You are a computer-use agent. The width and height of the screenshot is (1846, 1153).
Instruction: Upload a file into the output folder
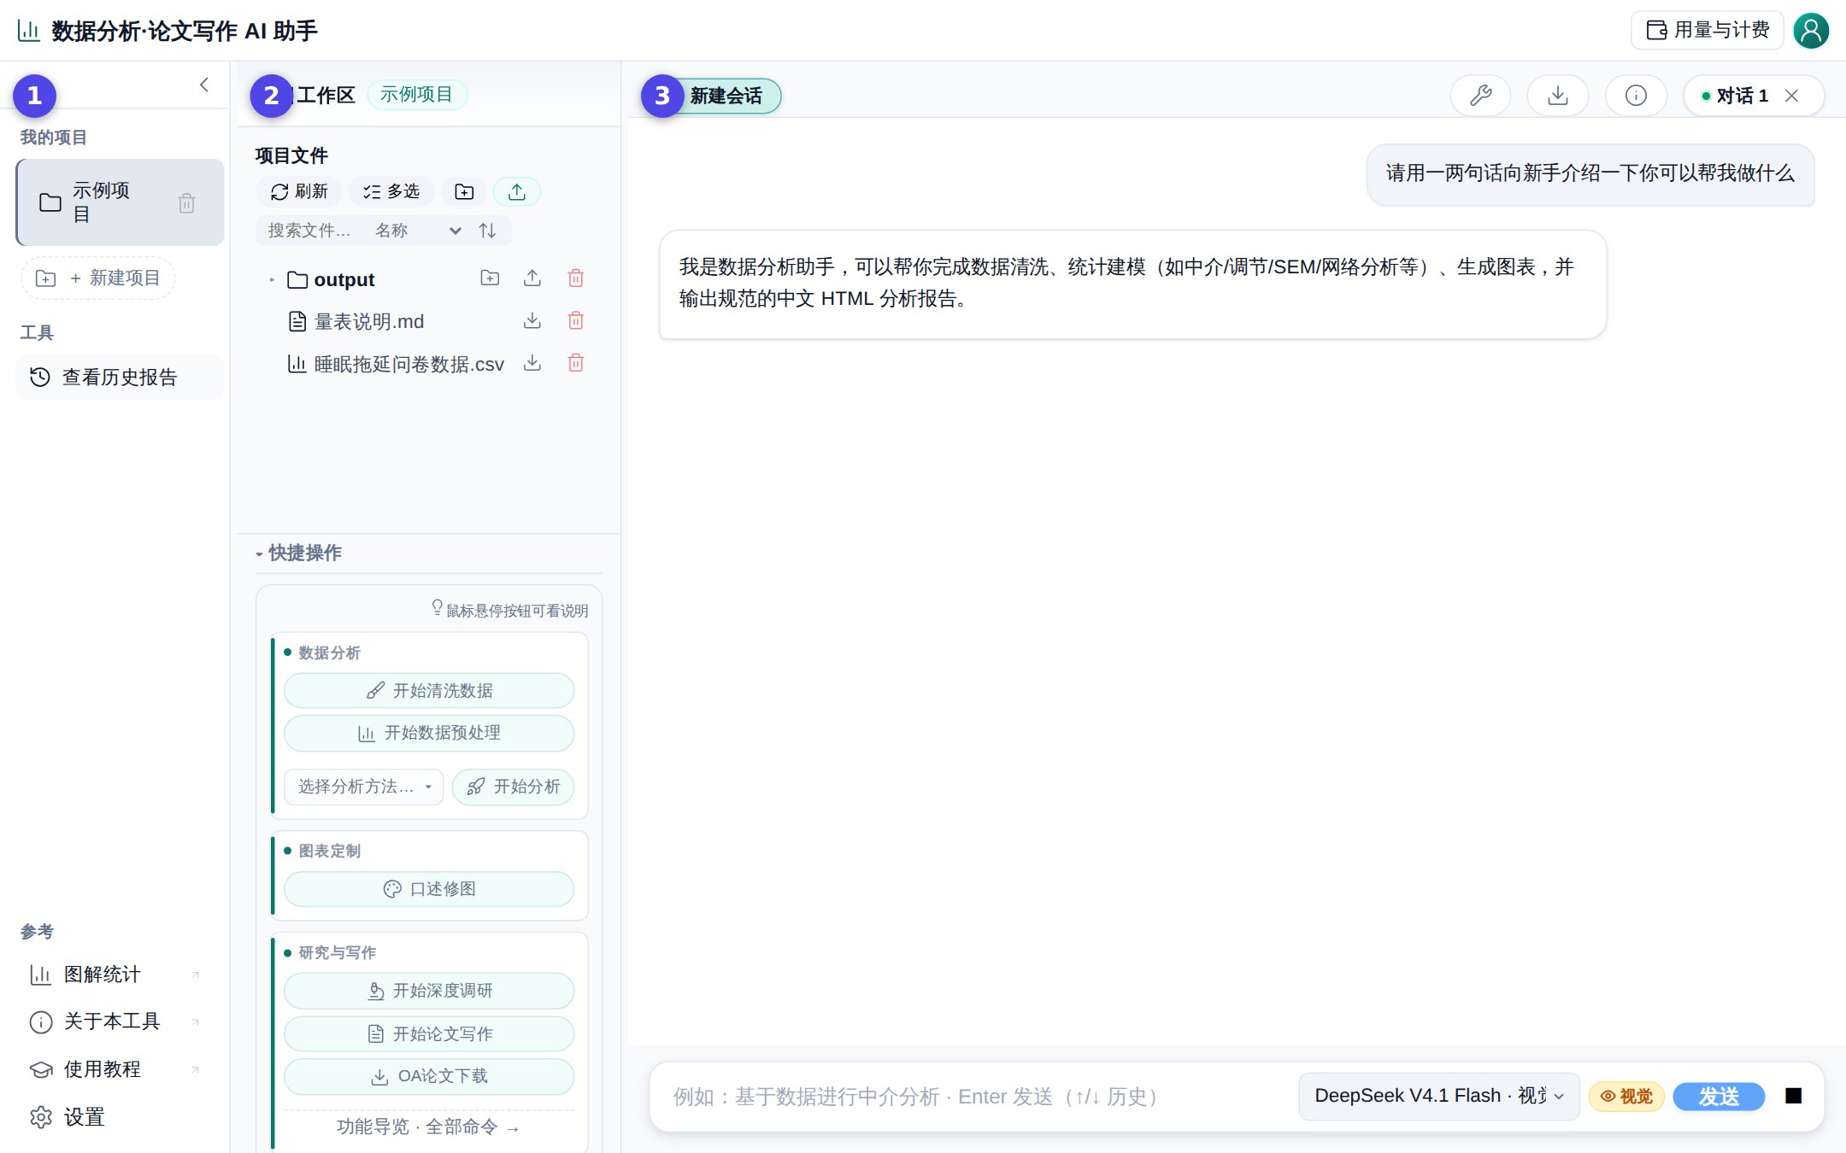click(532, 278)
